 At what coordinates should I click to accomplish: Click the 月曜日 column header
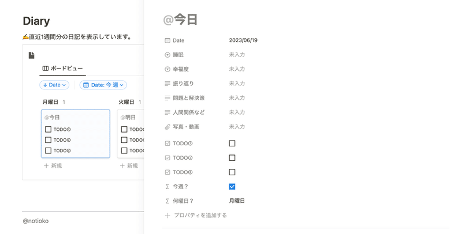tap(50, 102)
